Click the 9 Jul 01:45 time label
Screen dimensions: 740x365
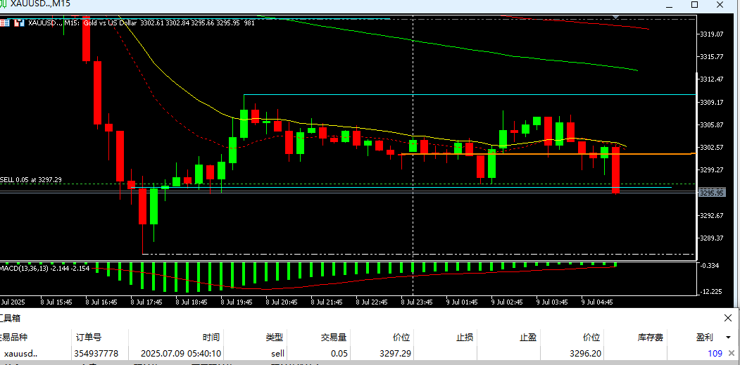[462, 302]
